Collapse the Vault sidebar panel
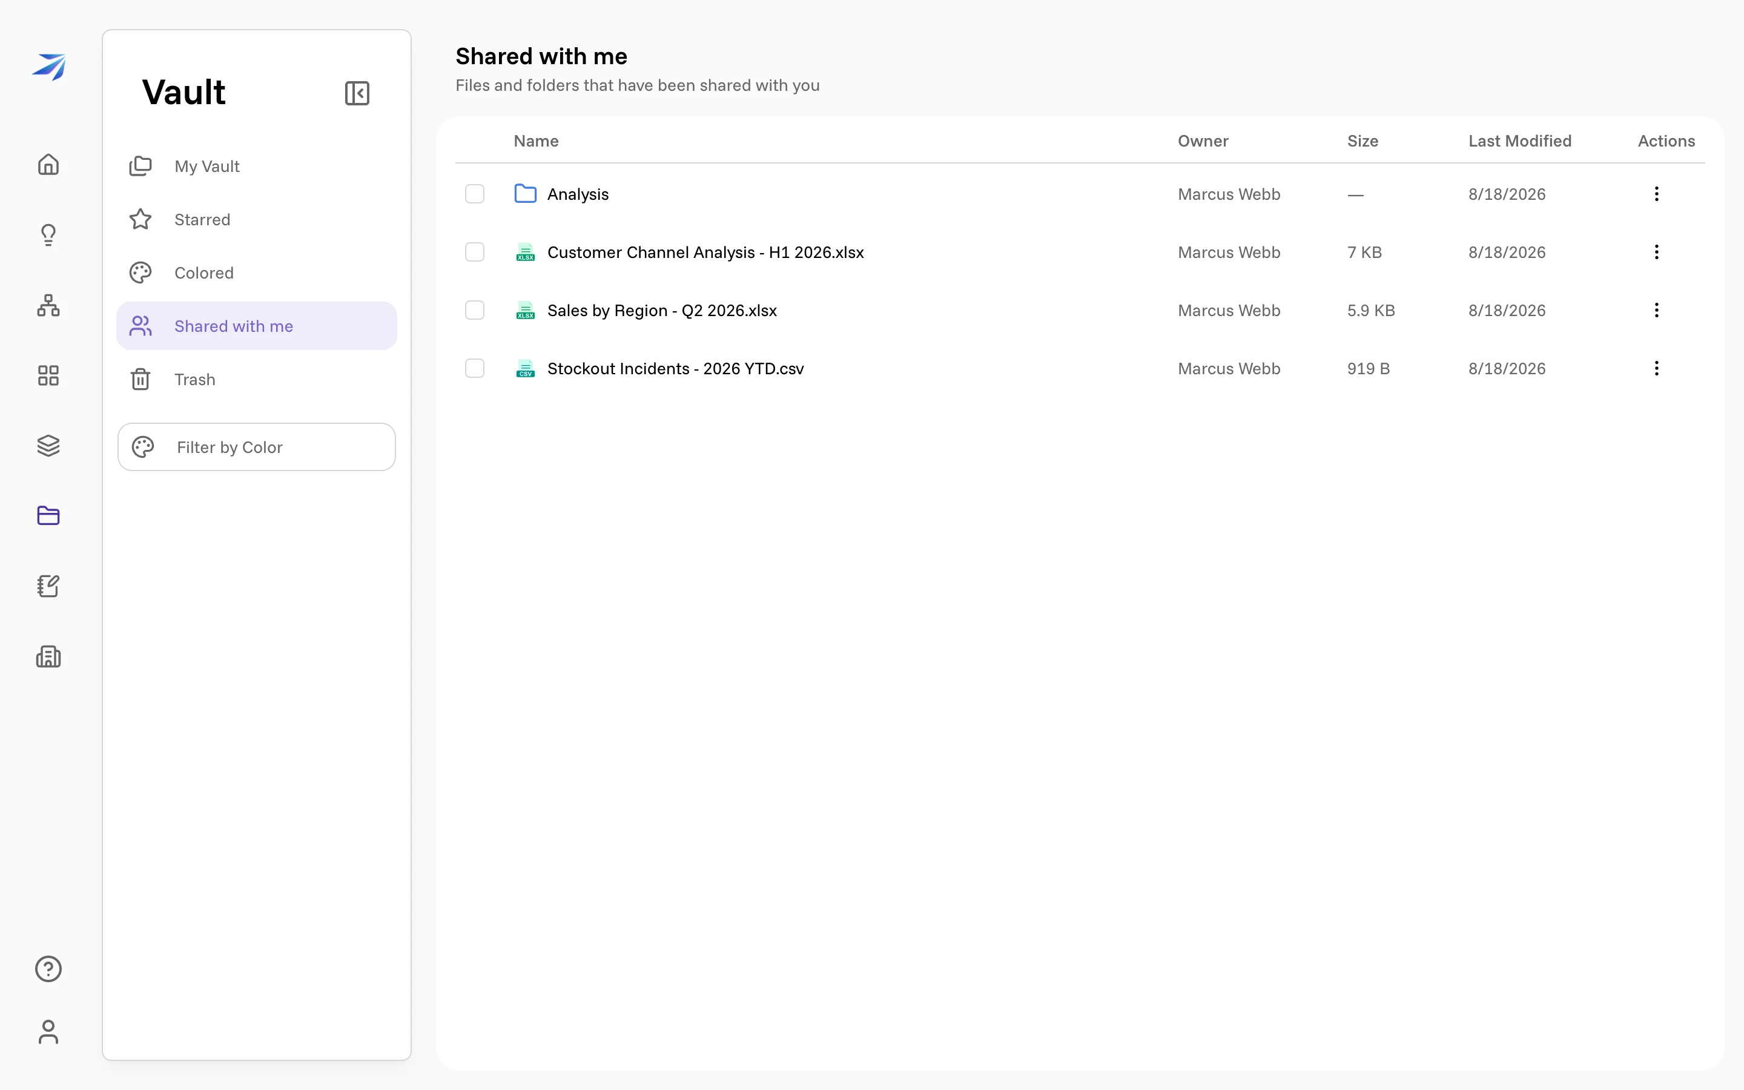Viewport: 1744px width, 1090px height. (x=357, y=93)
